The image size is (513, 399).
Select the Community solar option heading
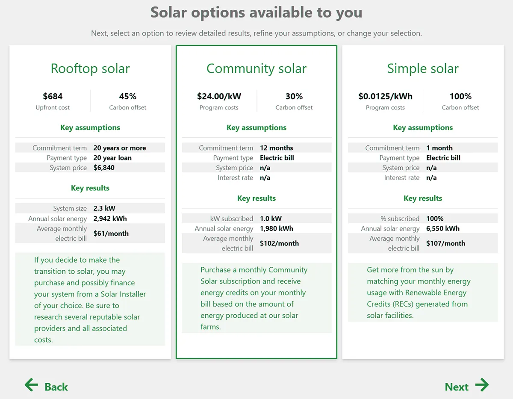coord(256,68)
